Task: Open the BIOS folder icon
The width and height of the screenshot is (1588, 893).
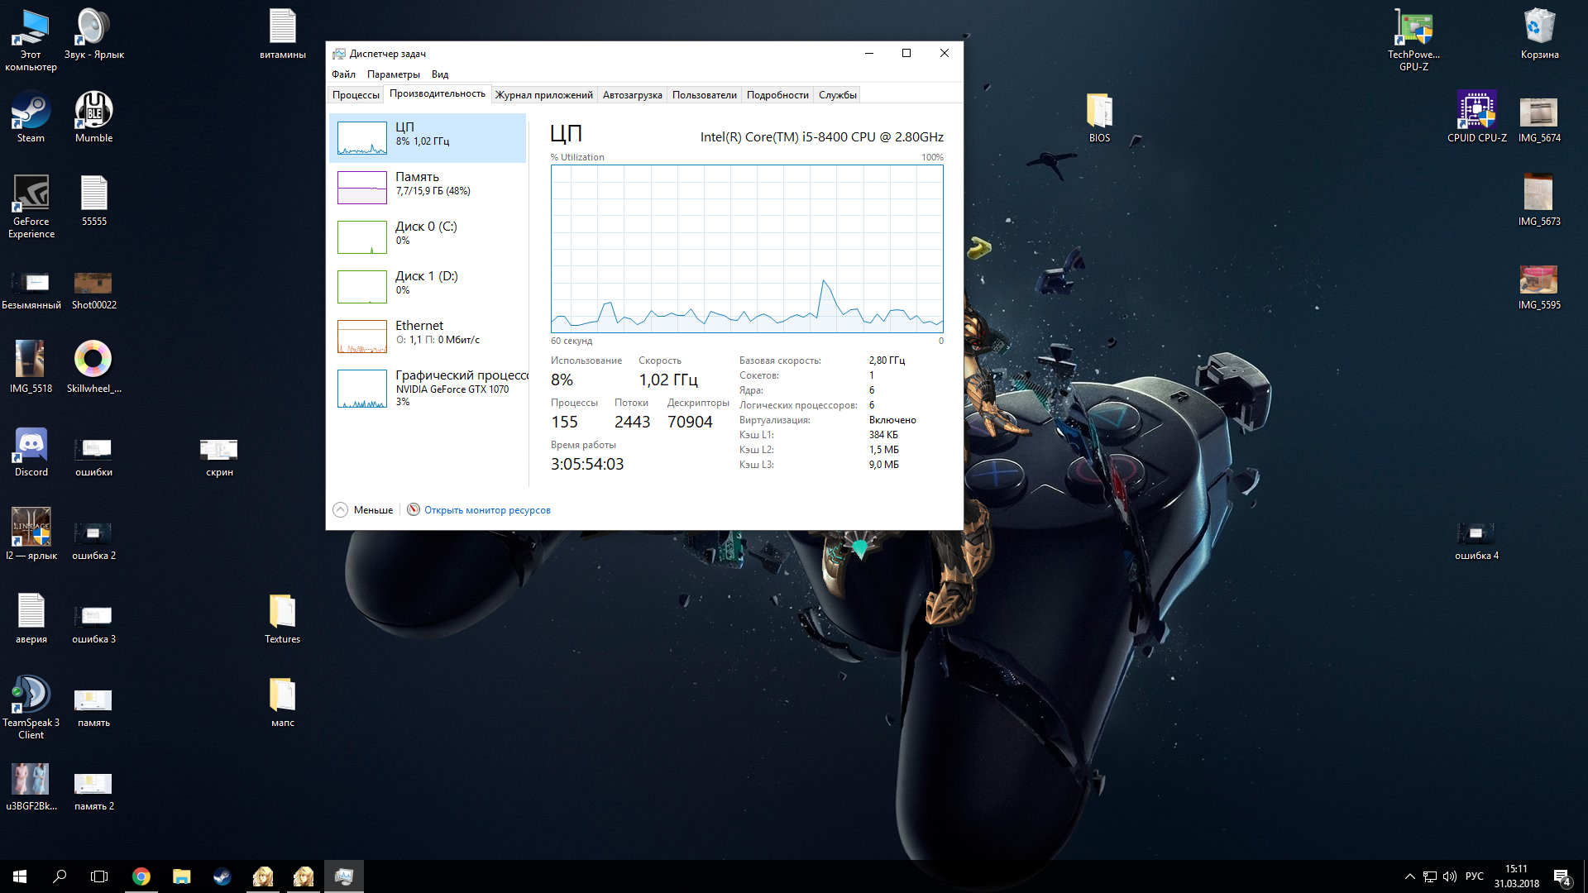Action: (1100, 117)
